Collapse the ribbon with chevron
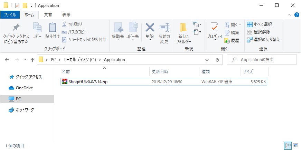 [x=289, y=15]
